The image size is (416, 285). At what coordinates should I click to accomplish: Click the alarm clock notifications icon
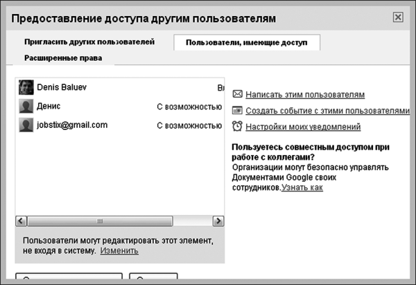237,127
